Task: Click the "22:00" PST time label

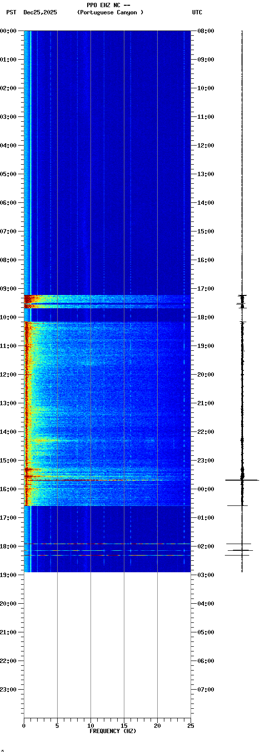Action: (9, 661)
